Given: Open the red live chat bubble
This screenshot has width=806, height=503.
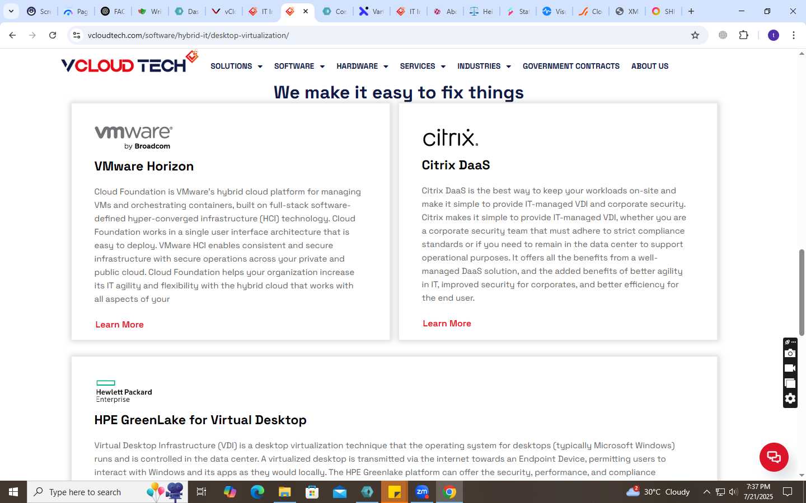Looking at the screenshot, I should click(x=774, y=457).
